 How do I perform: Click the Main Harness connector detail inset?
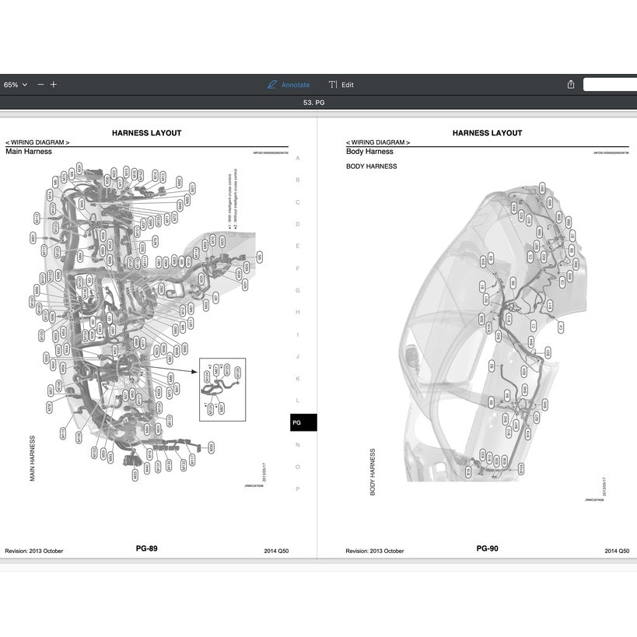point(222,388)
